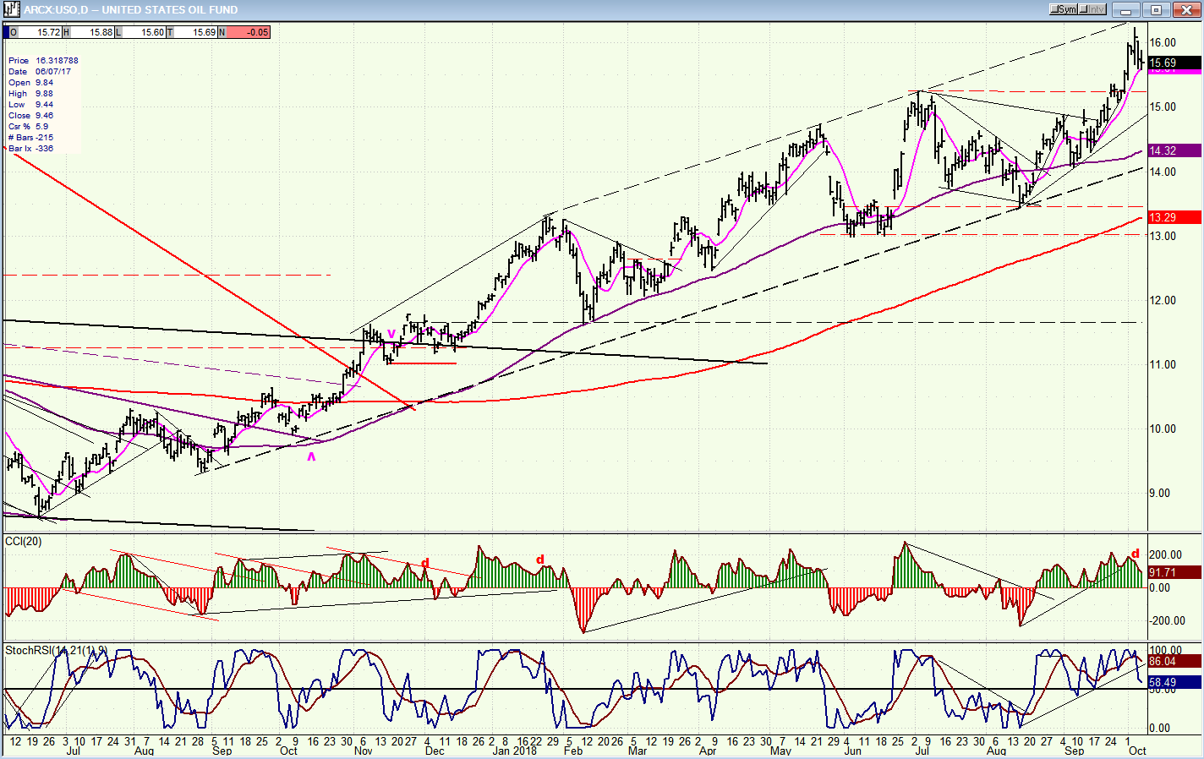
Task: Maximize the USO chart window
Action: click(1157, 10)
